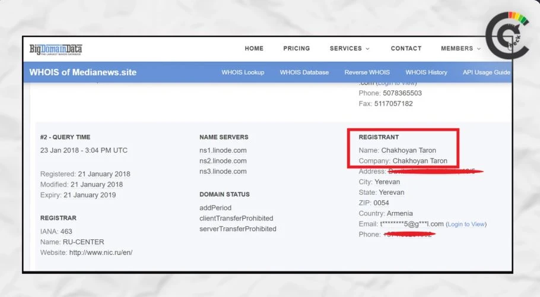Click the WHOIS of Medianews.site heading
540x297 pixels.
click(x=83, y=72)
